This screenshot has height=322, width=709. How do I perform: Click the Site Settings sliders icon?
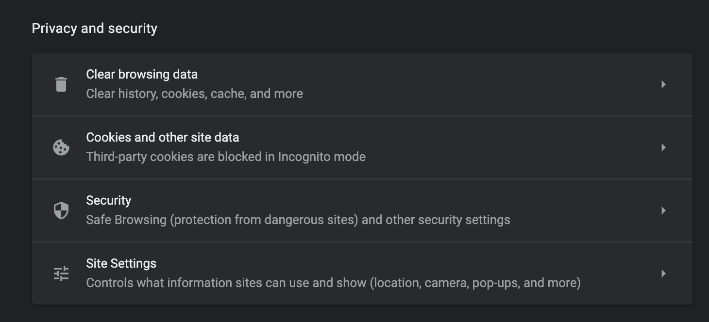pos(61,274)
